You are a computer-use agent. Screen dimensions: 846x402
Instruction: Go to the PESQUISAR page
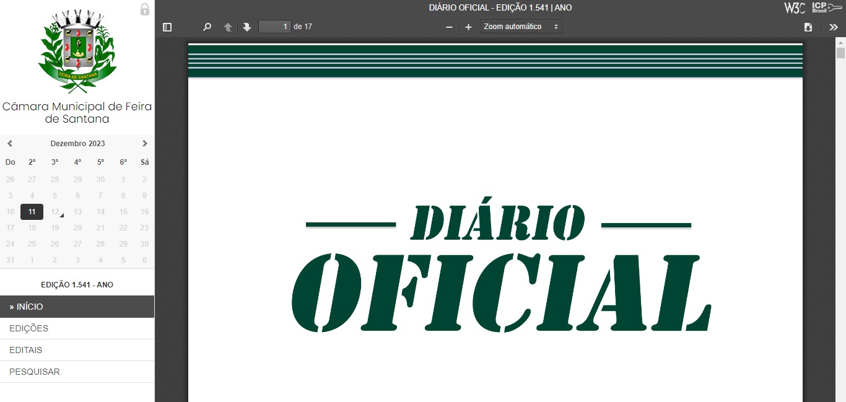pyautogui.click(x=77, y=372)
